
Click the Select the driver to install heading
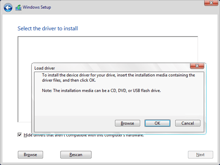(x=48, y=28)
